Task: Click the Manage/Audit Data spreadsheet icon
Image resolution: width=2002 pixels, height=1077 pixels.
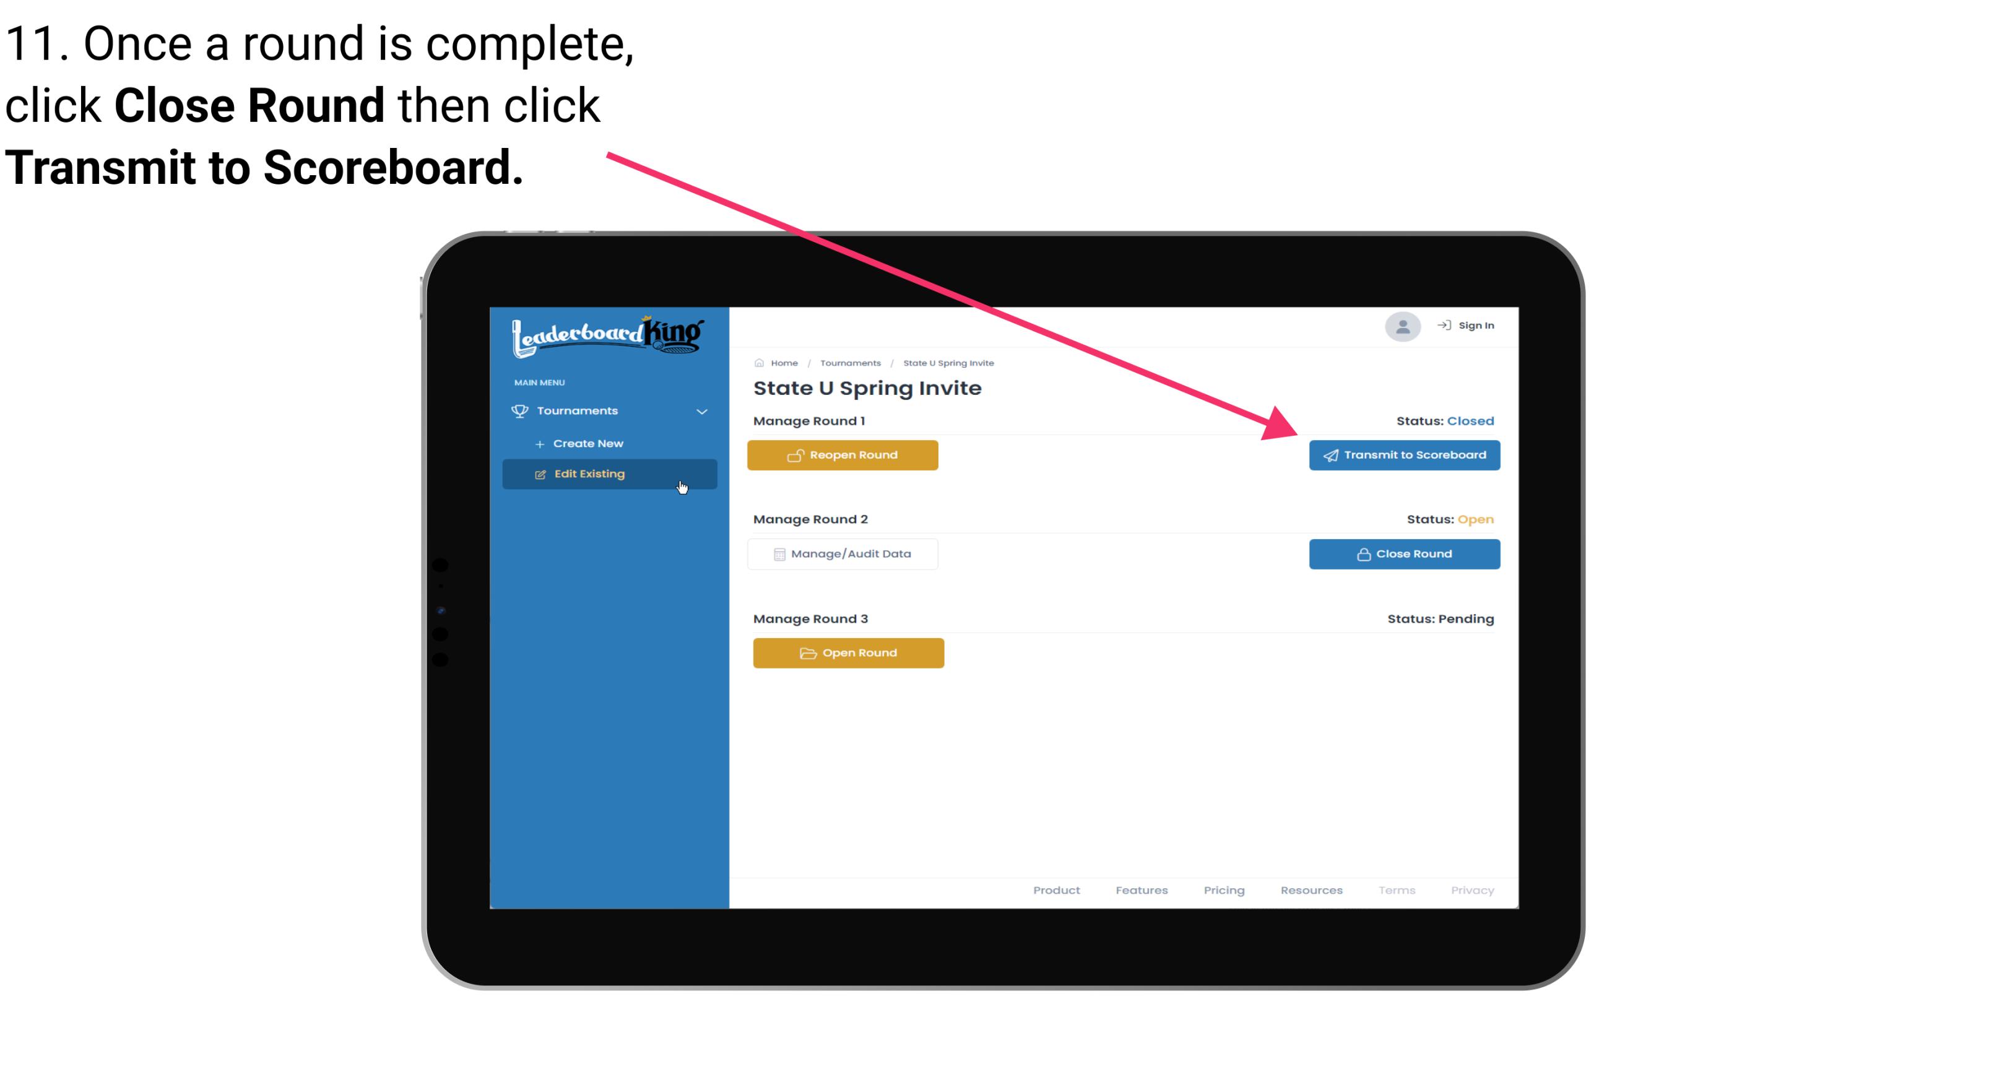Action: 777,553
